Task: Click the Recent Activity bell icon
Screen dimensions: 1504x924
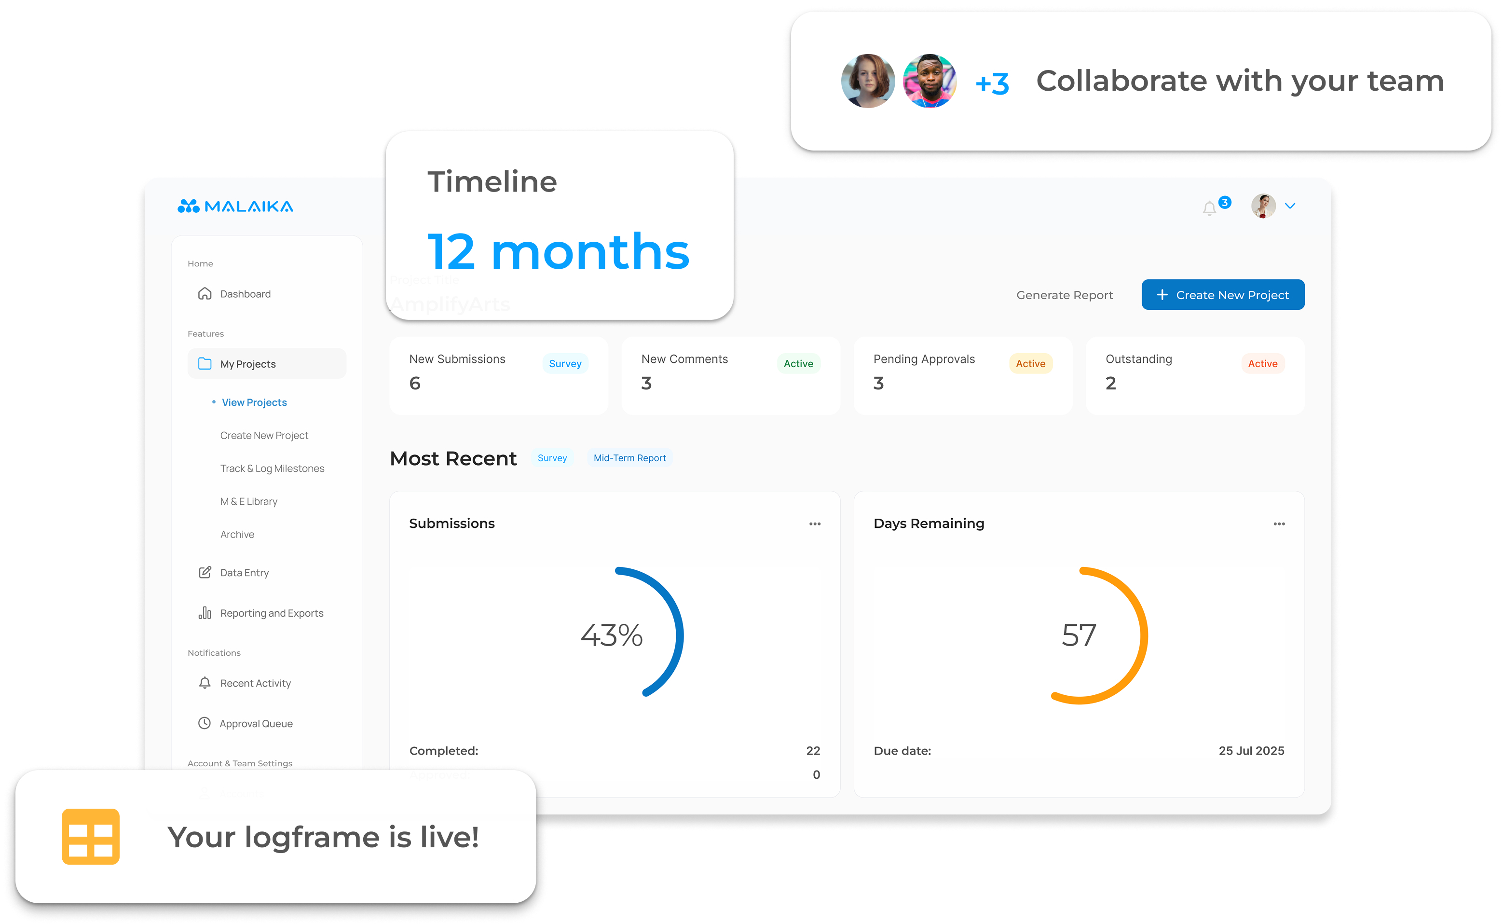Action: [x=205, y=683]
